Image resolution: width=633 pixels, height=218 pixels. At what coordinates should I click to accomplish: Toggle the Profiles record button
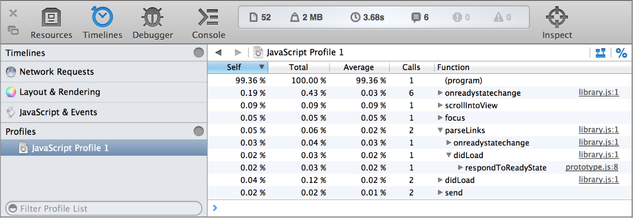click(198, 131)
